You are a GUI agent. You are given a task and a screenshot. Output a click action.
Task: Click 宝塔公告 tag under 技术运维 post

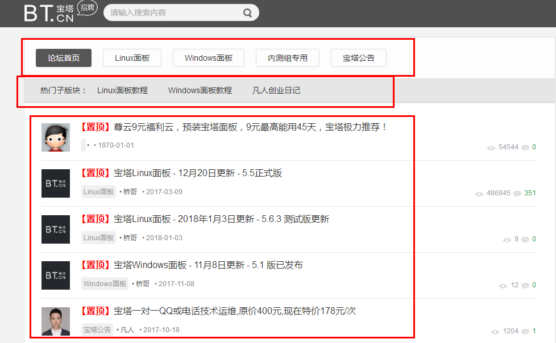click(97, 330)
